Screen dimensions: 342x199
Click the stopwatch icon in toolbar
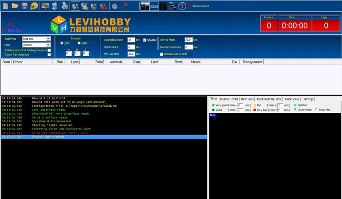click(x=114, y=6)
